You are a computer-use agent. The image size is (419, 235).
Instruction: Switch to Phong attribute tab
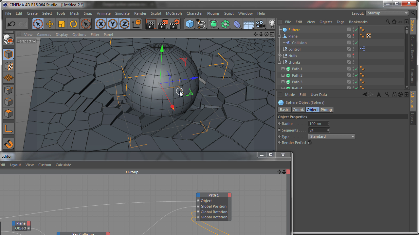pyautogui.click(x=326, y=110)
